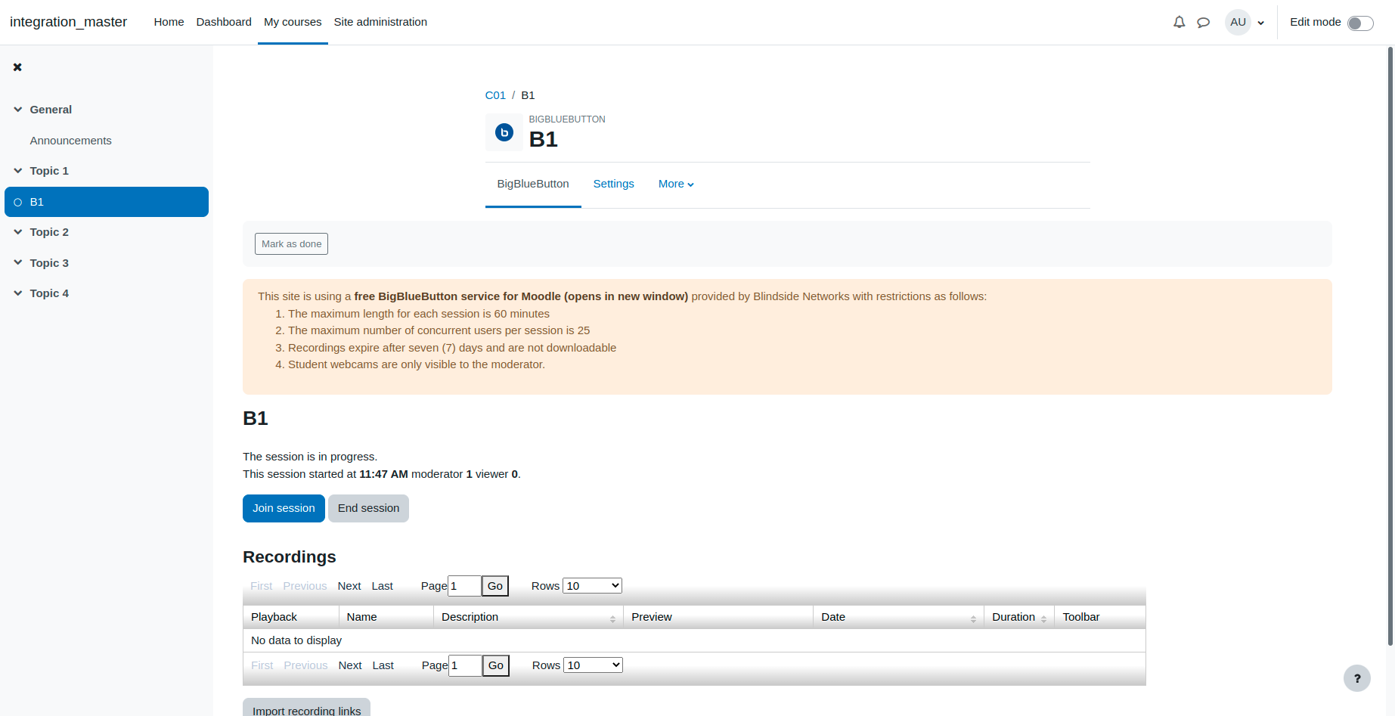Click Last in top pagination
1395x716 pixels.
(383, 586)
